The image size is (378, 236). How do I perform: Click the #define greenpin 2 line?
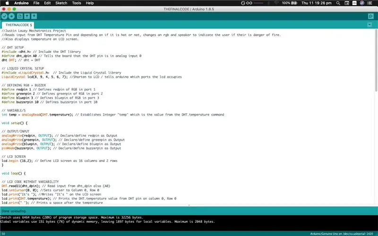point(52,93)
